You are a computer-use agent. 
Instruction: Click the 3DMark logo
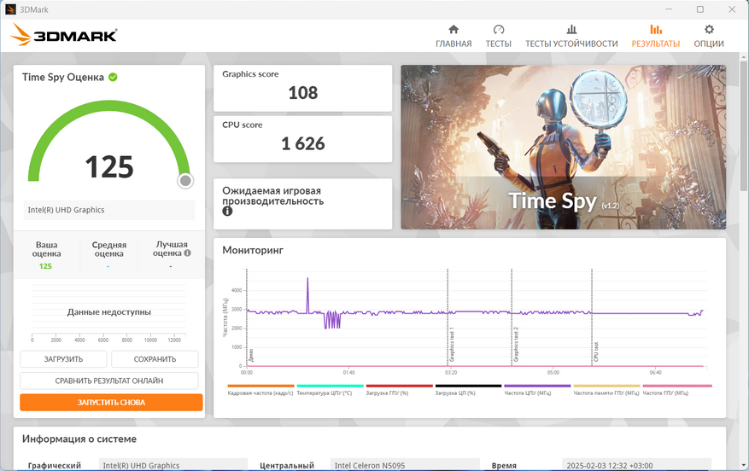pos(63,35)
